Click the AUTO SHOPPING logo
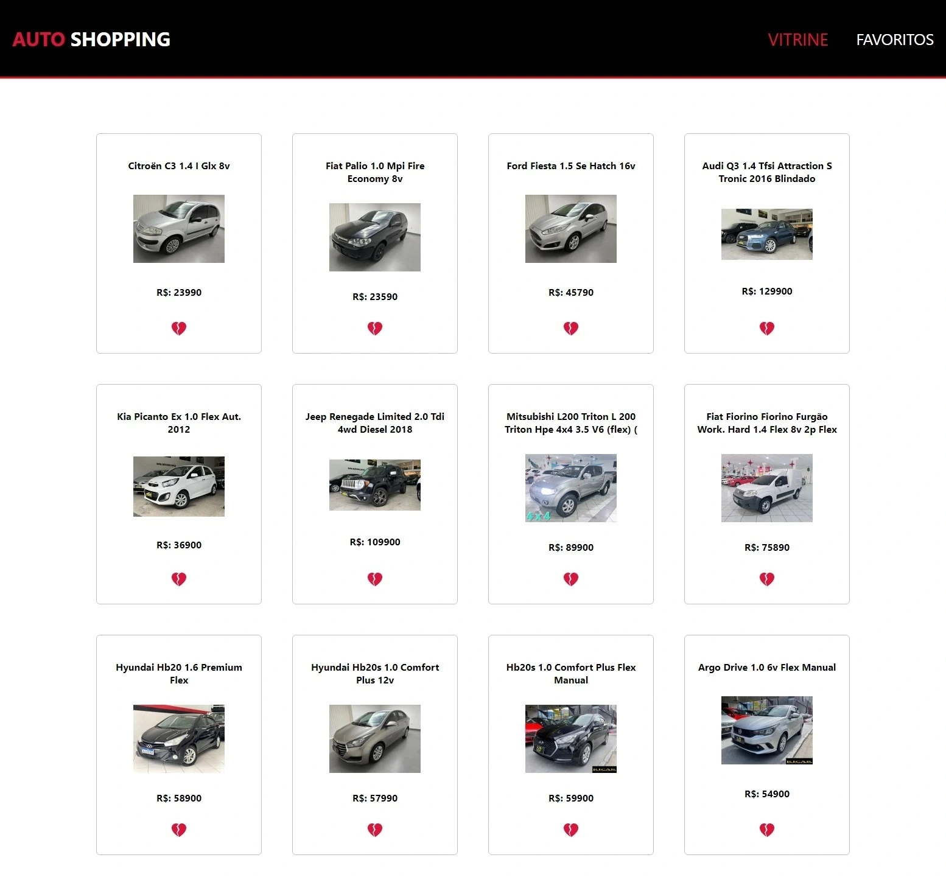This screenshot has width=946, height=877. [91, 40]
